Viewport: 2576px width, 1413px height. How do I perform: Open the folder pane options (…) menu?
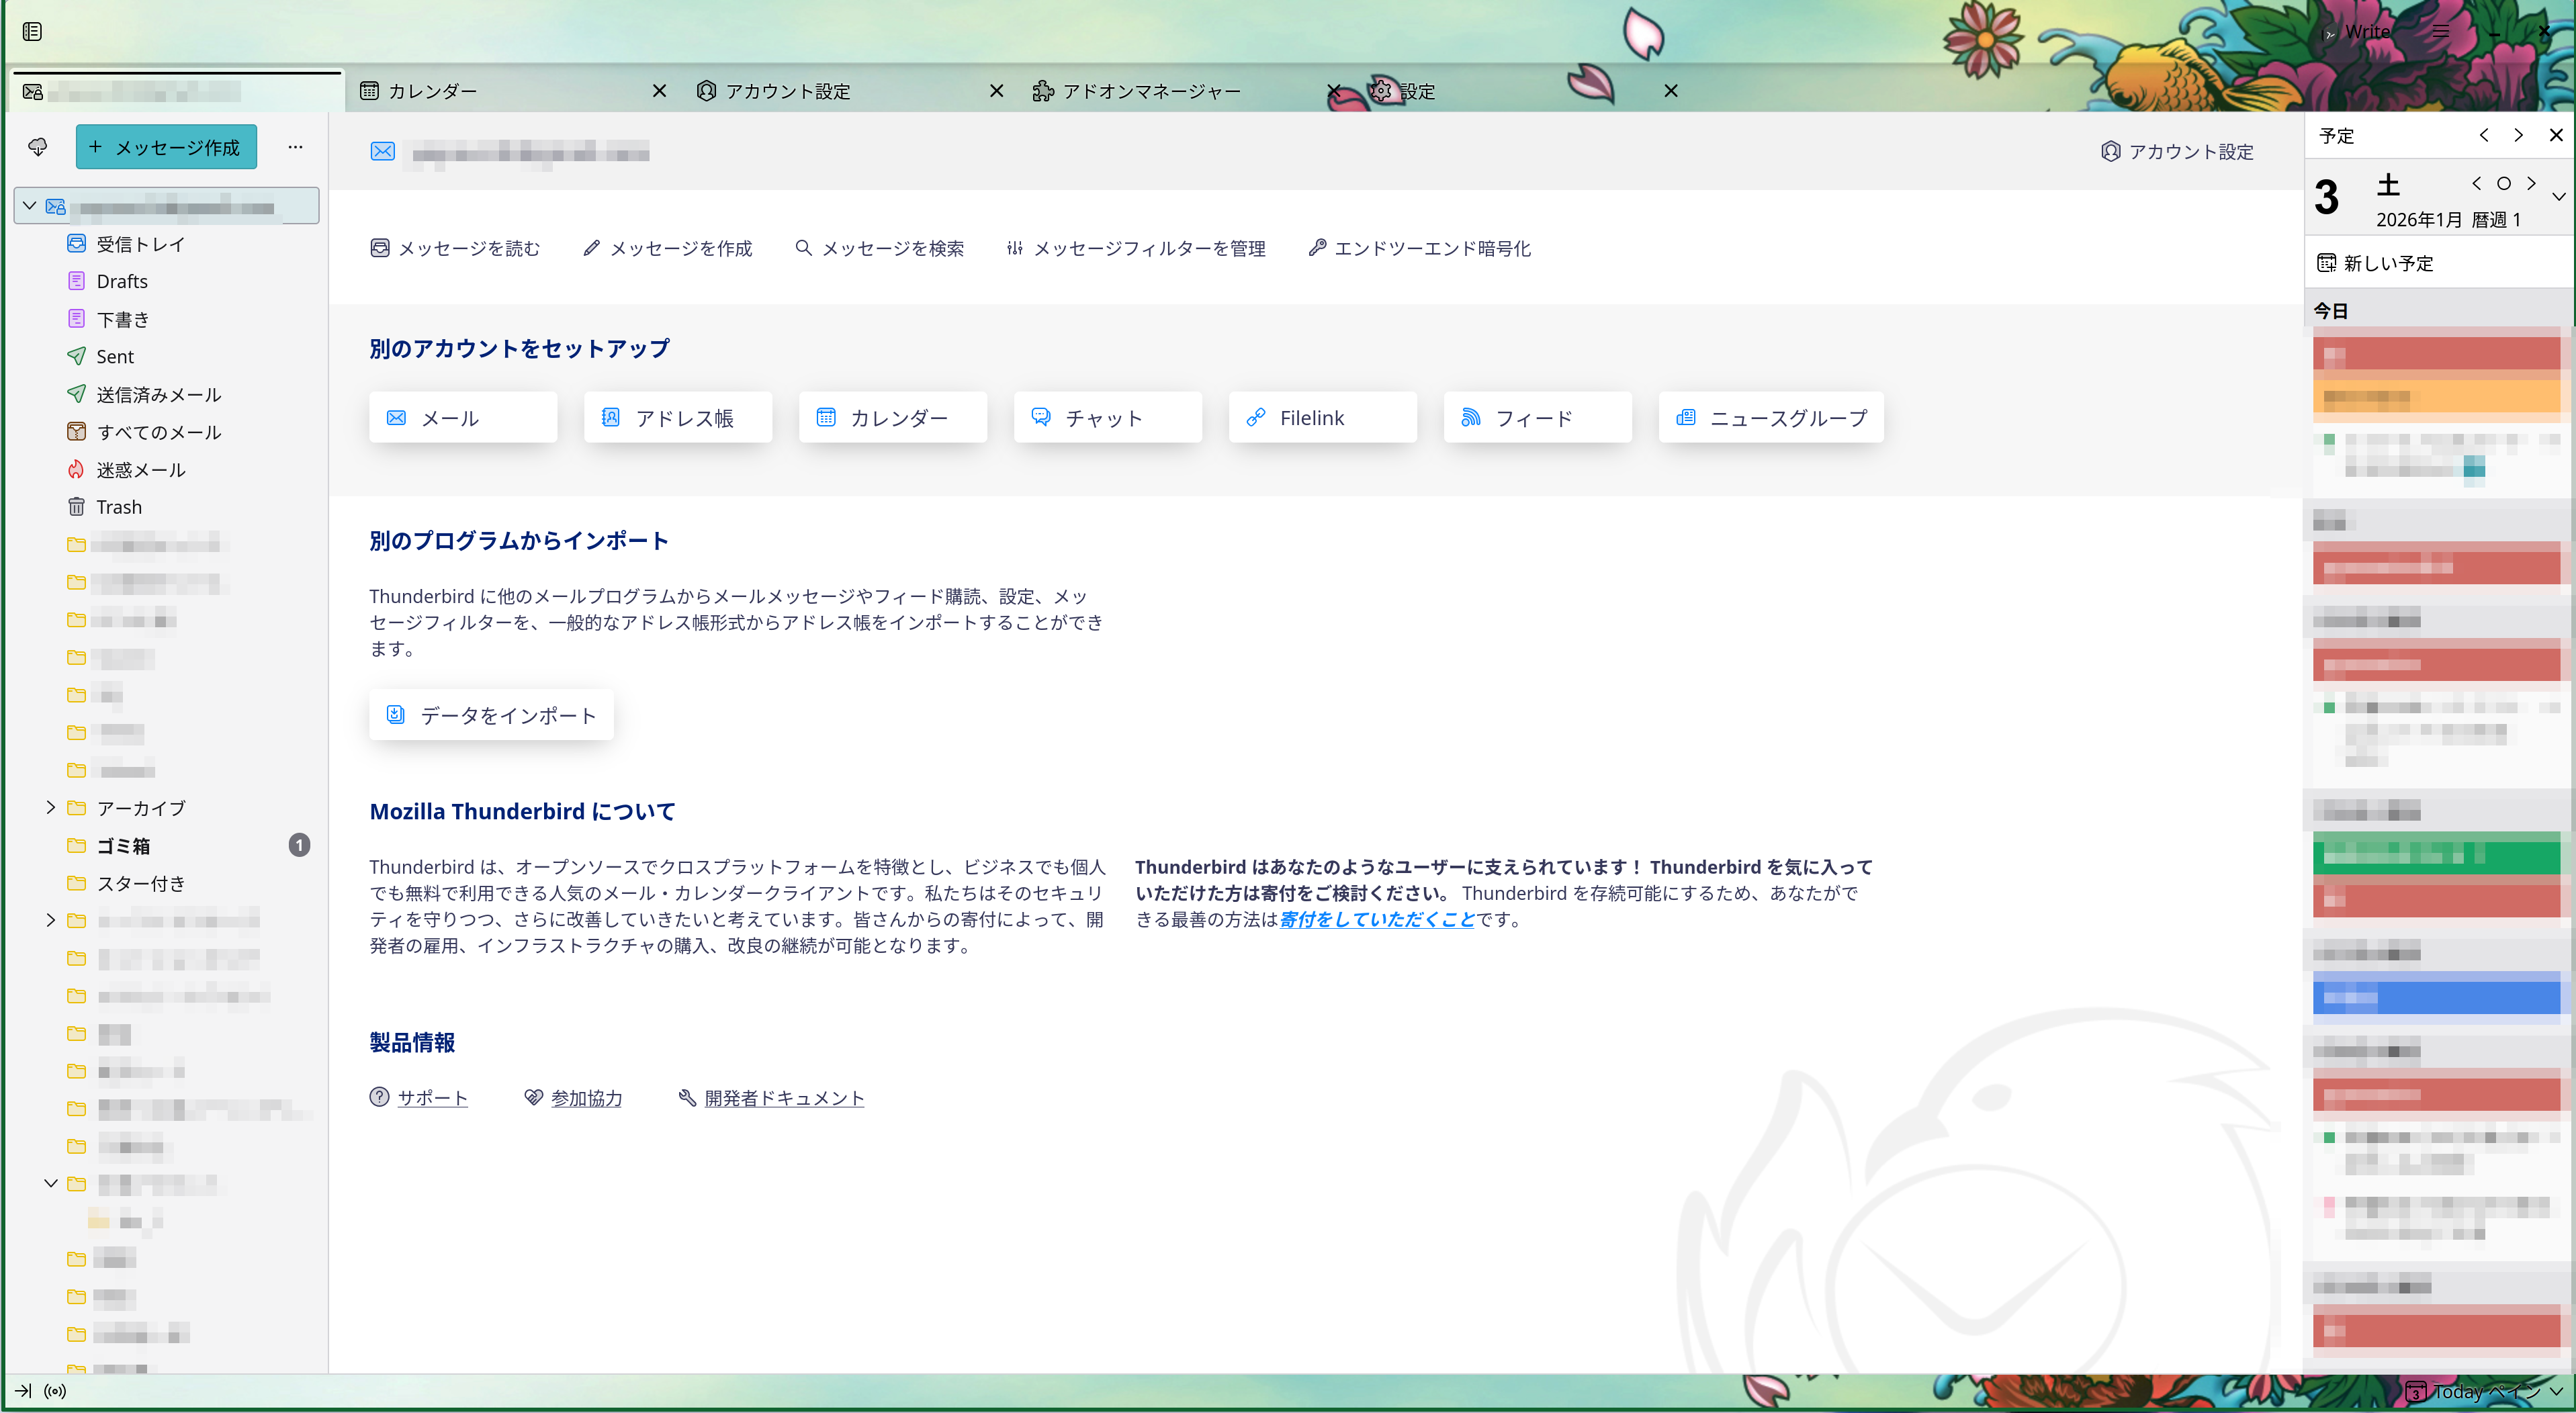295,147
